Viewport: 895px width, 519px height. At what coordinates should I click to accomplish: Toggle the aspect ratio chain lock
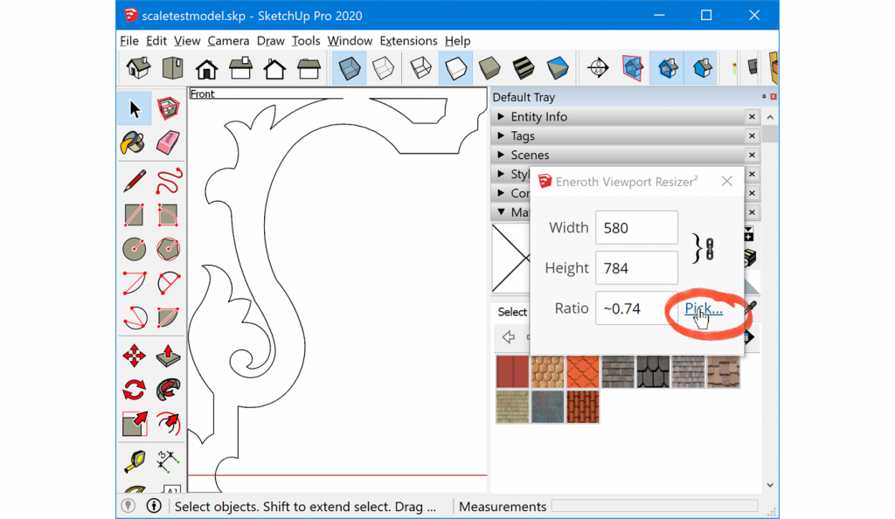(709, 248)
